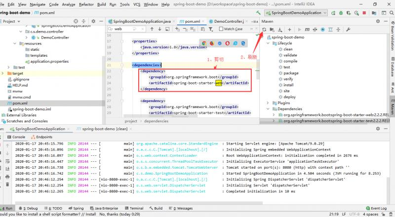The height and width of the screenshot is (217, 395).
Task: Click the locate file target icon in Project panel
Action: [x=76, y=21]
